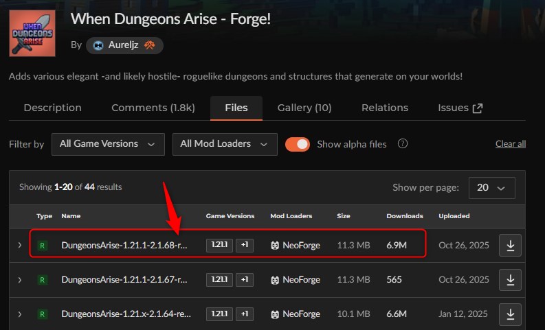Image resolution: width=545 pixels, height=330 pixels.
Task: Open file DungeonsArise-1.21.1-2.1.68-r...
Action: [x=124, y=246]
